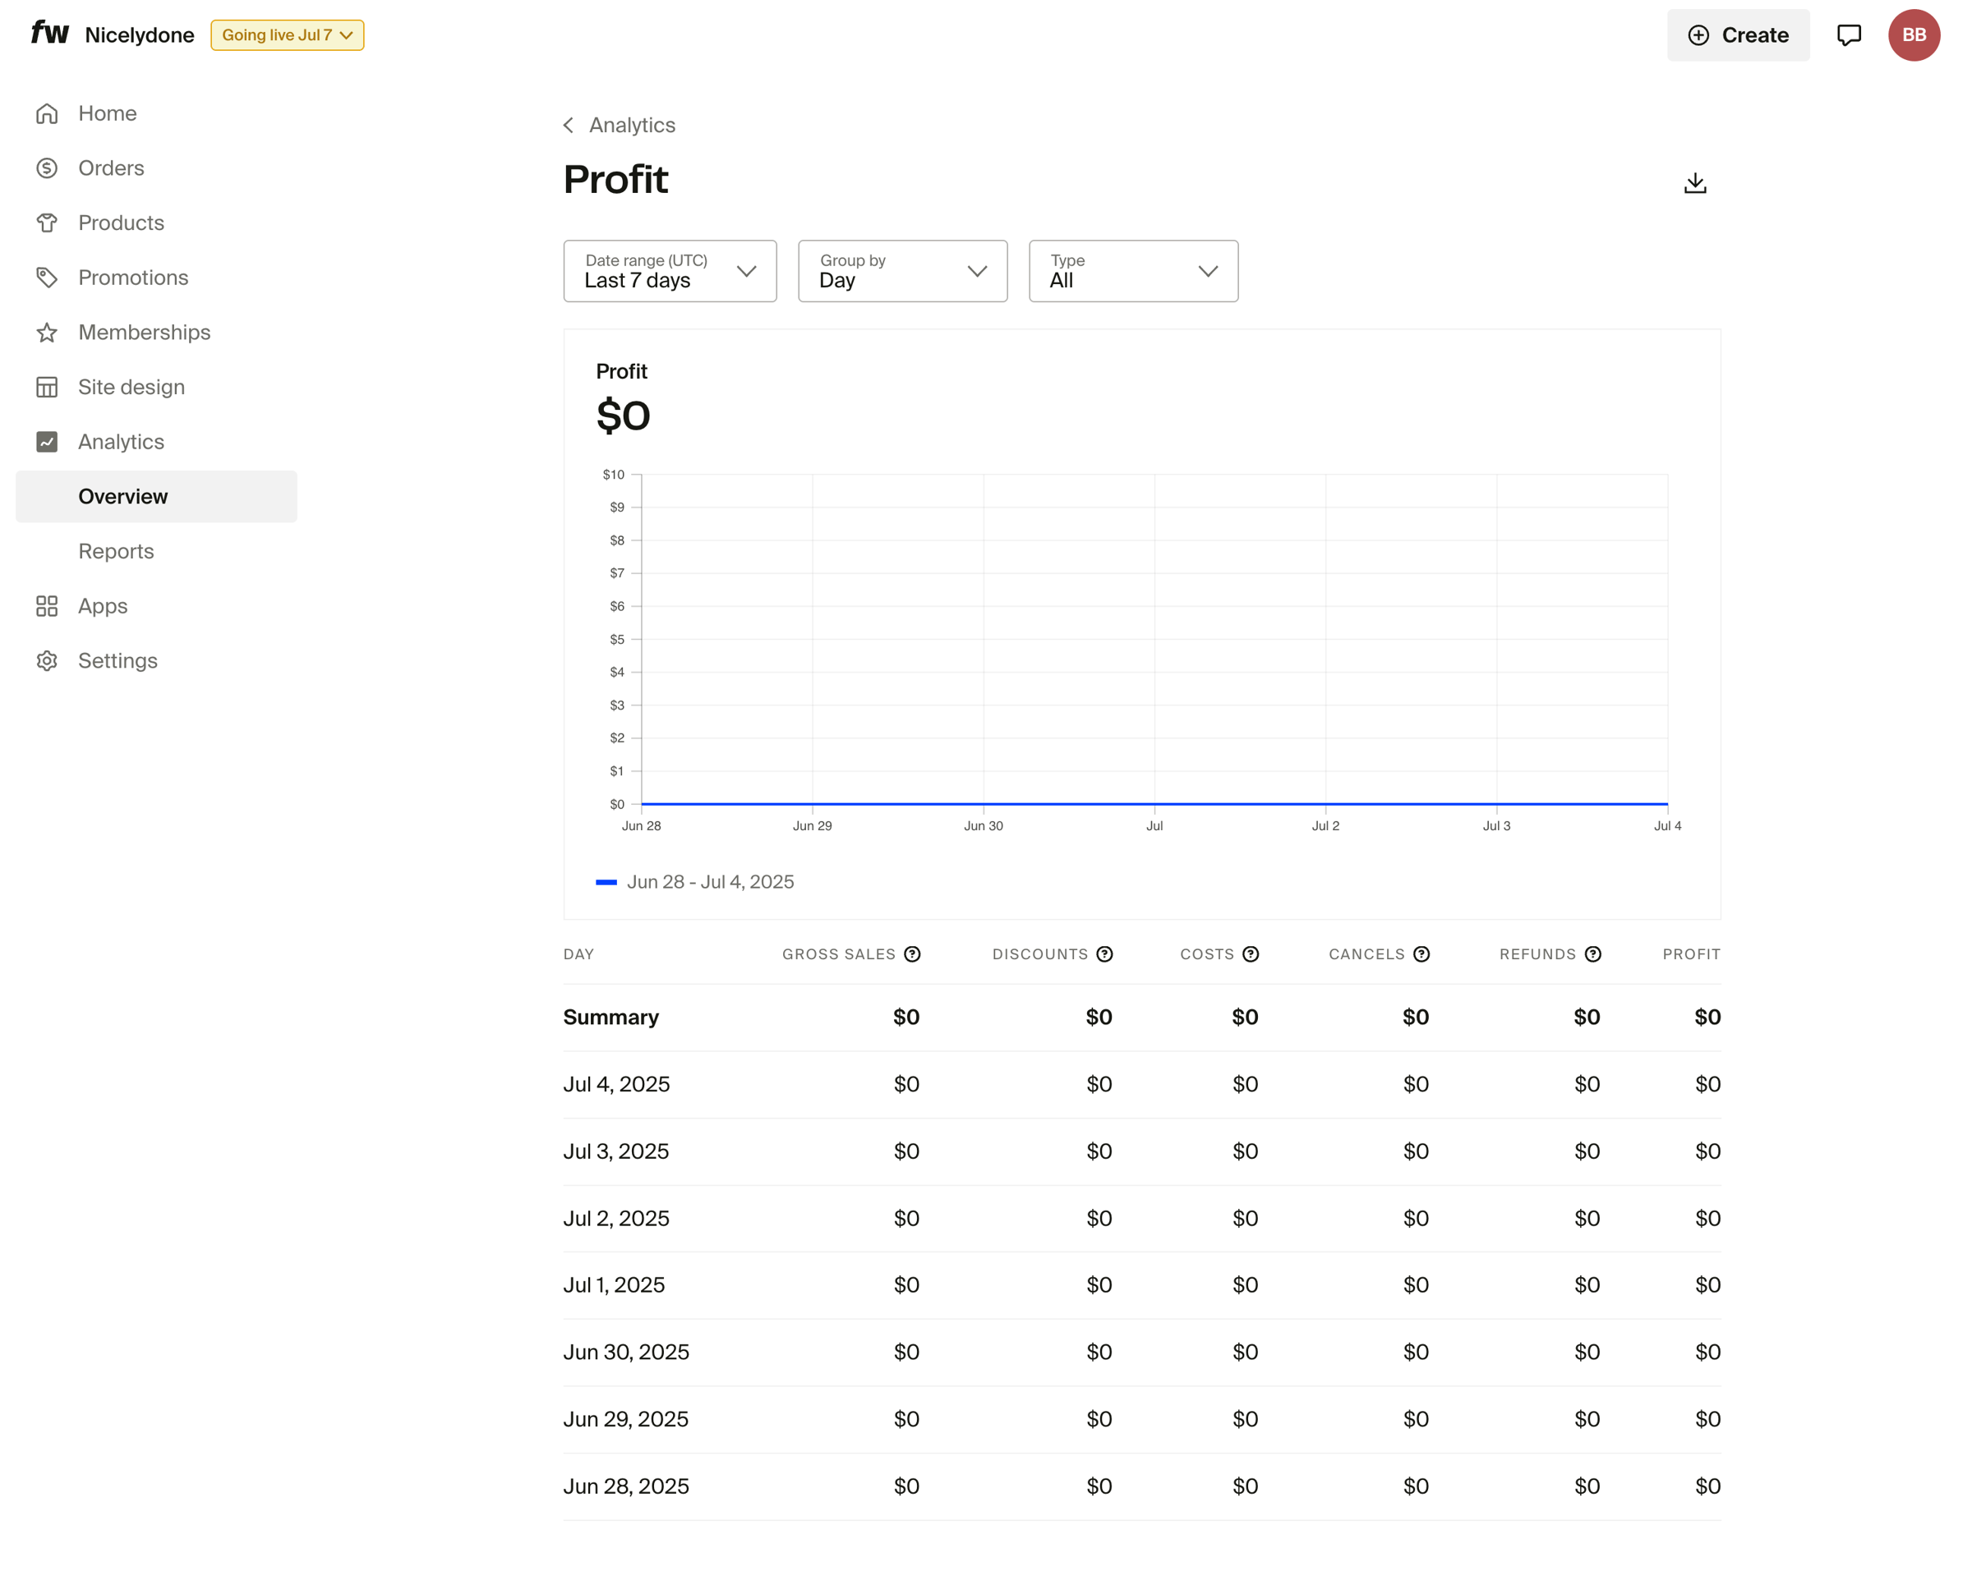This screenshot has width=1972, height=1594.
Task: Click the large $0 profit total
Action: coord(623,415)
